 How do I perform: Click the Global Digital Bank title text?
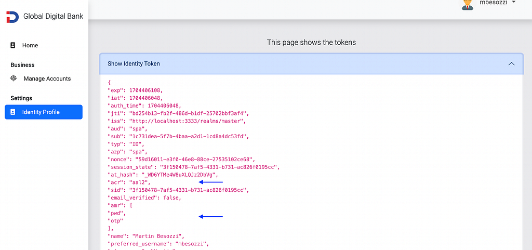[x=54, y=16]
